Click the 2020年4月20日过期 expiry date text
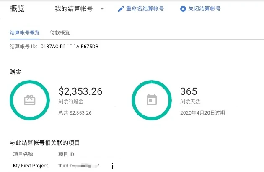The image size is (264, 172). point(202,113)
